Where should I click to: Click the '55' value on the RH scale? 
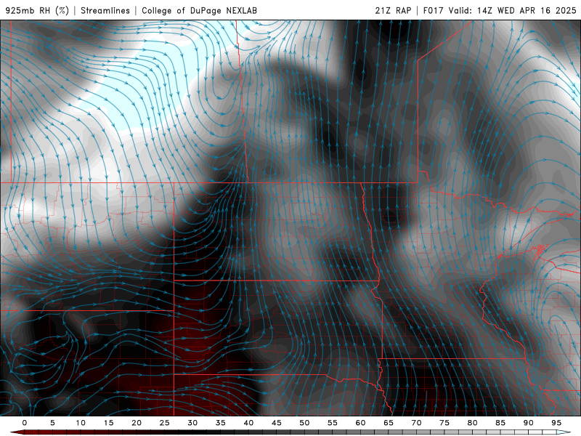[333, 423]
